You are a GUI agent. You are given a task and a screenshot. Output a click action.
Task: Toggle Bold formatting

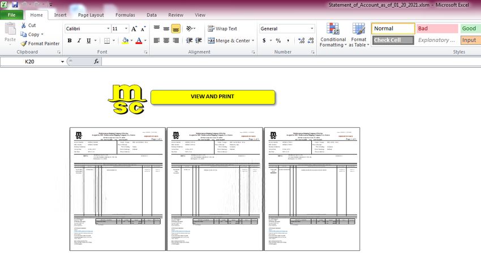coord(70,41)
